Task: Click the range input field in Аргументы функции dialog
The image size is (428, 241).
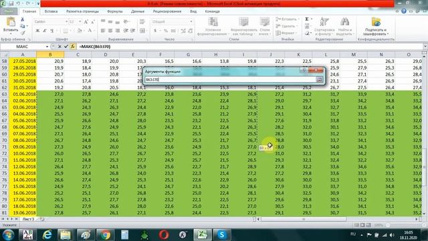Action: 230,80
